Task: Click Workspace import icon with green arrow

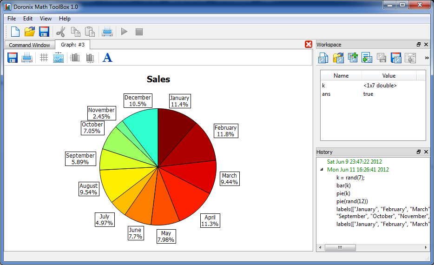Action: (x=367, y=58)
